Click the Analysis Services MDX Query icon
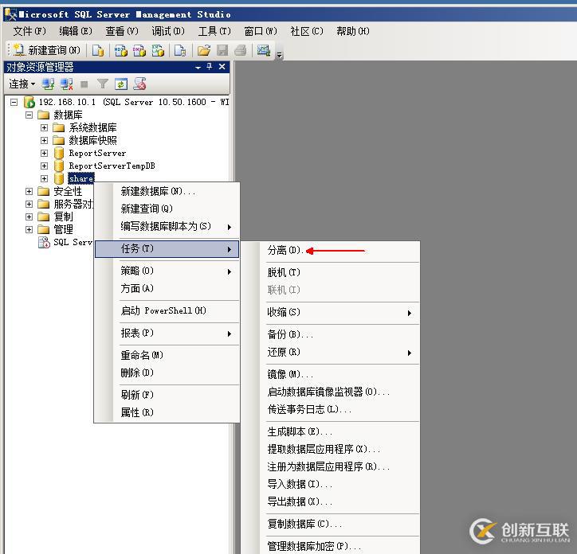Viewport: 577px width, 554px height. coord(120,50)
